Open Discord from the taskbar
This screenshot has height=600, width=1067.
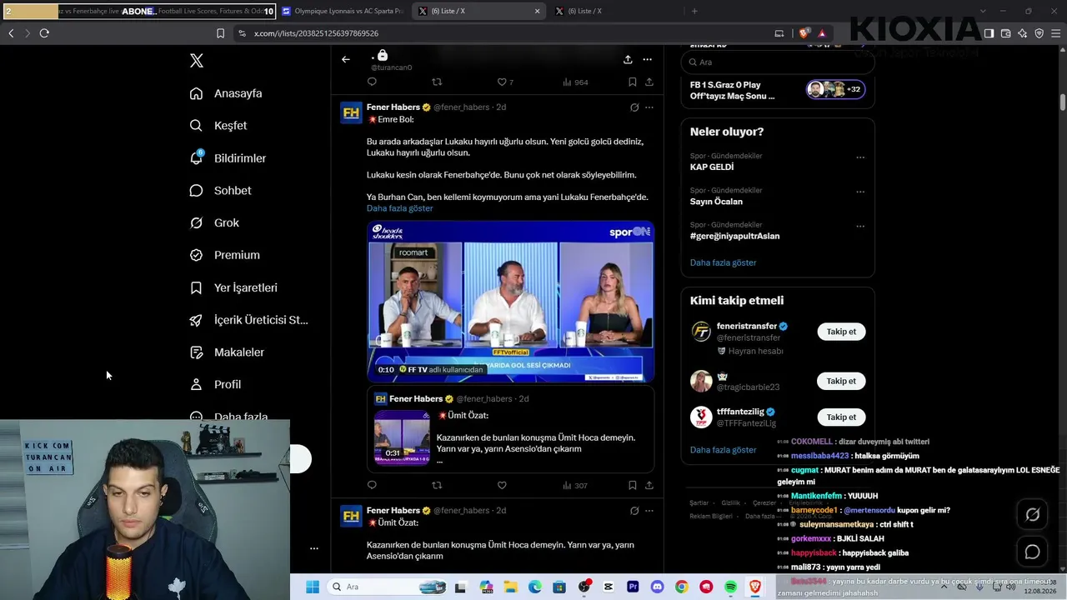[658, 587]
